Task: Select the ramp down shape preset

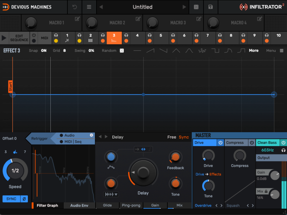Action: coord(163,51)
